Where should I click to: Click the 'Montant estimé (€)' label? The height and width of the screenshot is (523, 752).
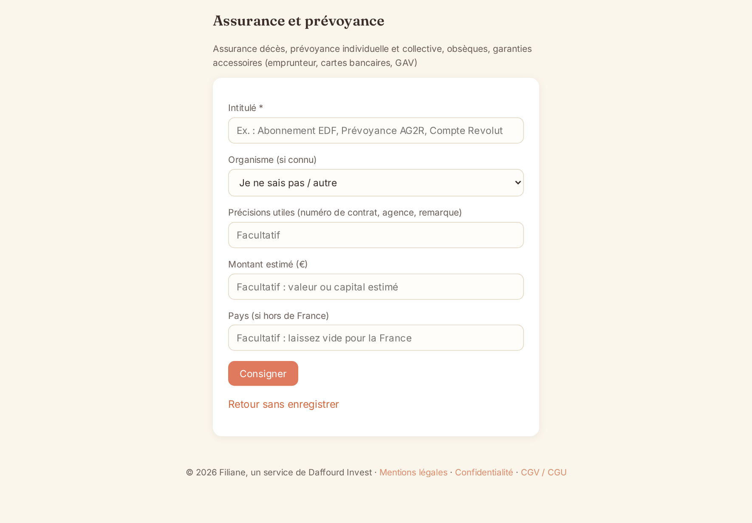268,264
